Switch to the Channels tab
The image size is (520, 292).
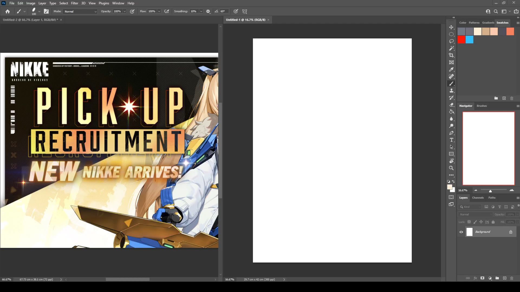(x=478, y=198)
